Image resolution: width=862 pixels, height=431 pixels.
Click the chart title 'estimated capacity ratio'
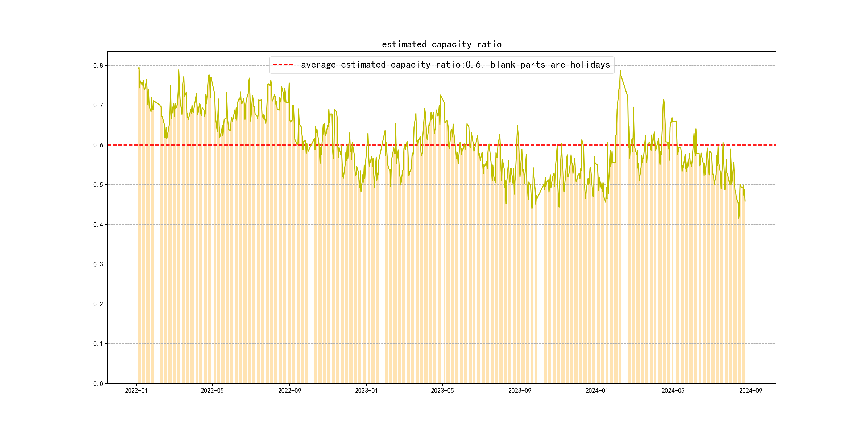point(441,44)
